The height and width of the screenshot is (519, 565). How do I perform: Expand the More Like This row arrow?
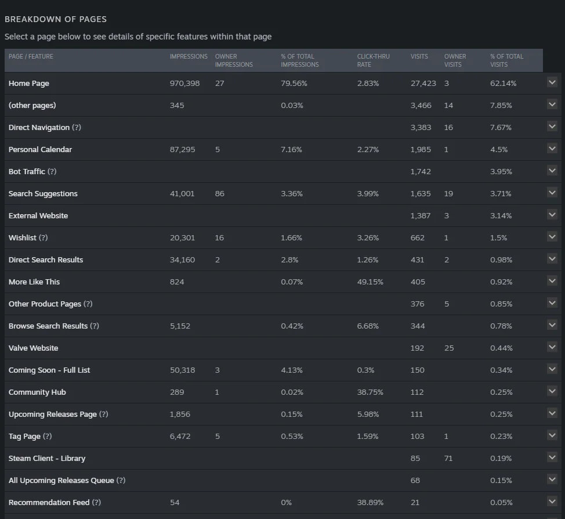click(x=552, y=281)
